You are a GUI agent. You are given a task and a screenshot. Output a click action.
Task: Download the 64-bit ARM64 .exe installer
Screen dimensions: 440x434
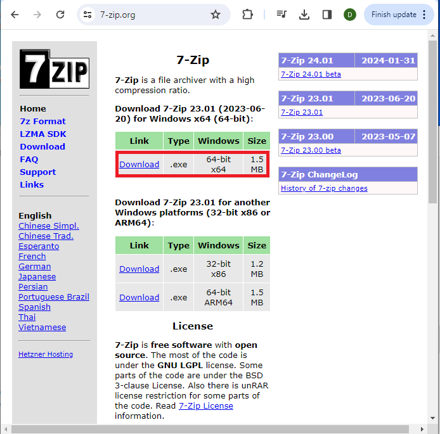139,297
